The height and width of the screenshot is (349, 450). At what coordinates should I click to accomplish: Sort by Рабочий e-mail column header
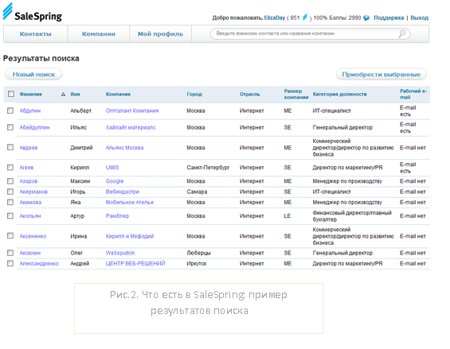pos(413,95)
